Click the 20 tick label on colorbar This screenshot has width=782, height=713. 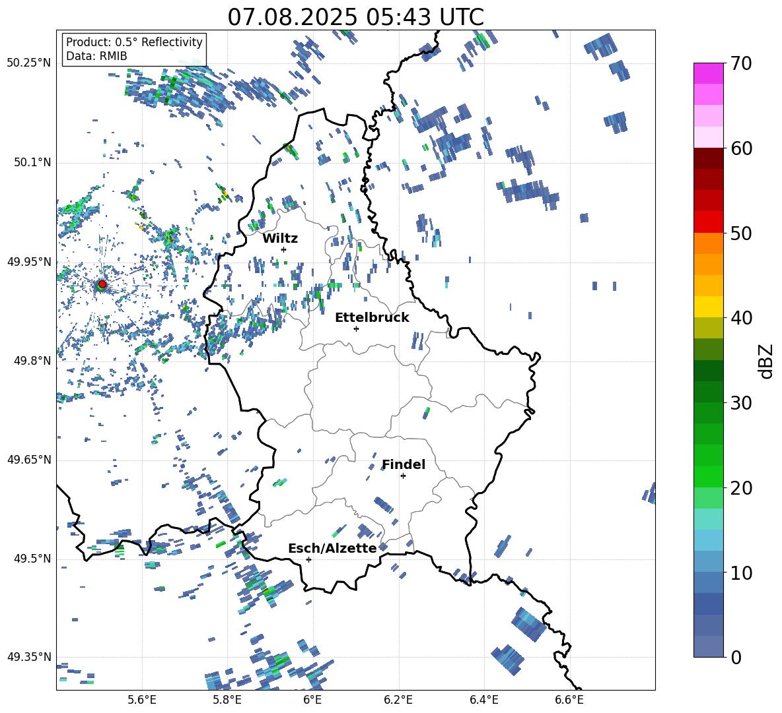tap(741, 488)
